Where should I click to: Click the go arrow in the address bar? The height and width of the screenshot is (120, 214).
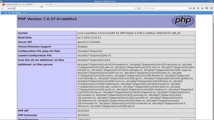[144, 8]
